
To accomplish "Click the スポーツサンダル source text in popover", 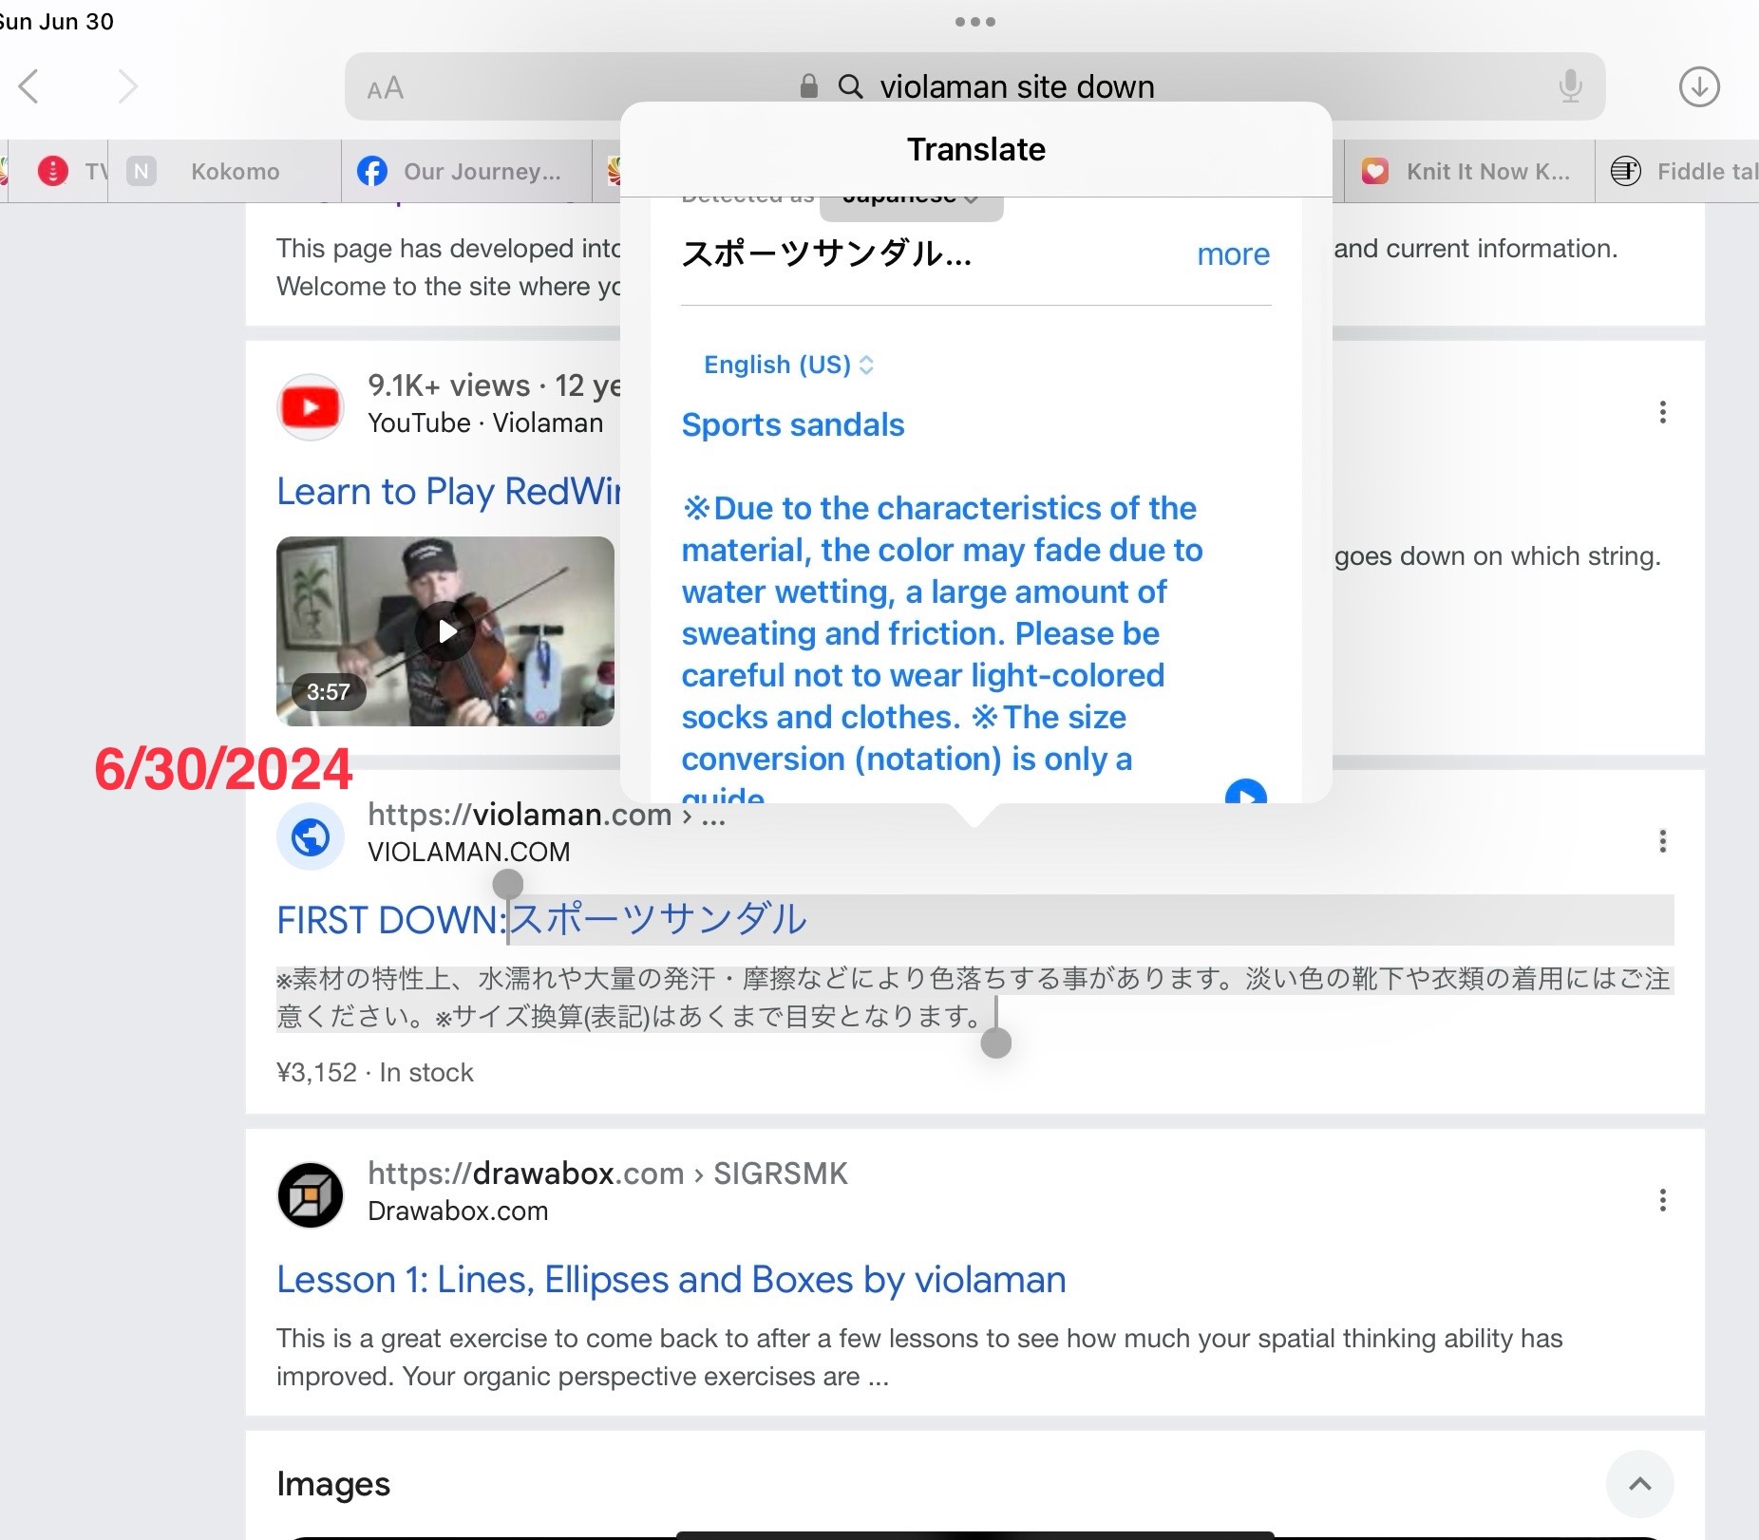I will [x=826, y=254].
